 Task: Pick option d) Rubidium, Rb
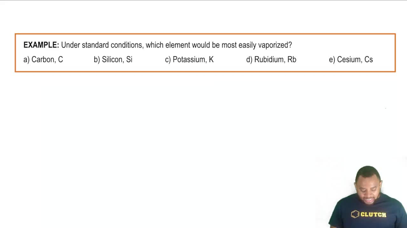[x=271, y=60]
